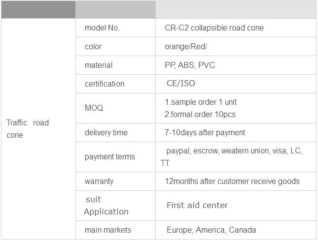Click the 'CE/ISO' certification value
This screenshot has height=242, width=318.
point(181,83)
